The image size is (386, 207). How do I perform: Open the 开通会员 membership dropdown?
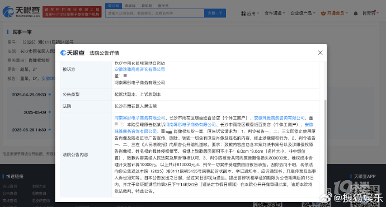pyautogui.click(x=335, y=13)
